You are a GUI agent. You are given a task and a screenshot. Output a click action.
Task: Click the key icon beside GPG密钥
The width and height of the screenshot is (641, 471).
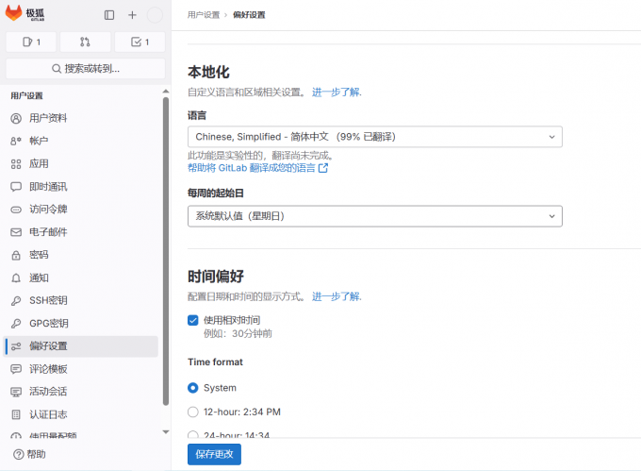click(x=16, y=324)
